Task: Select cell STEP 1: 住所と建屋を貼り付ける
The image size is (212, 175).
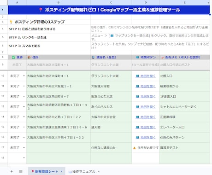Action: pyautogui.click(x=49, y=29)
